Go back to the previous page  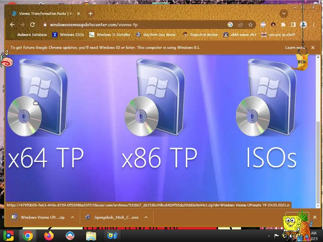[x=12, y=25]
